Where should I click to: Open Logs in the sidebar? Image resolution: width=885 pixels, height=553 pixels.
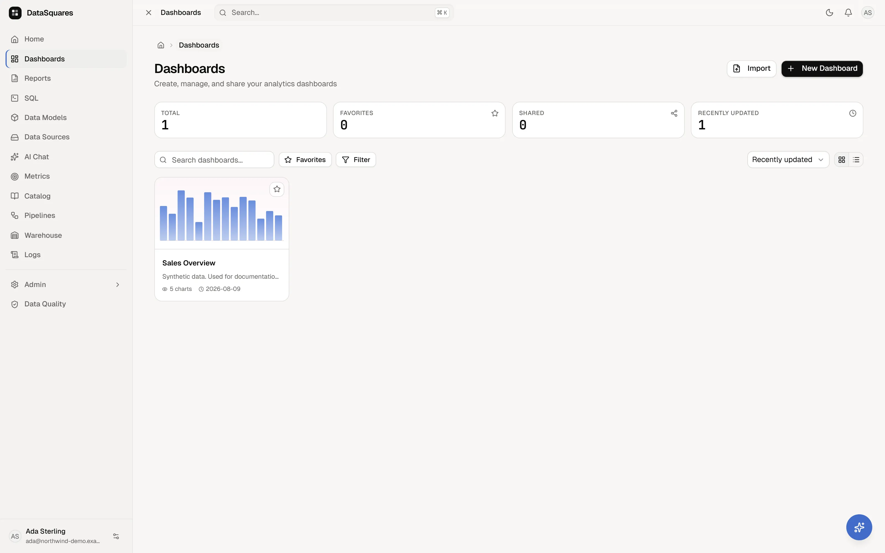pyautogui.click(x=66, y=255)
